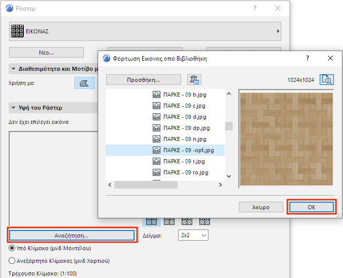Viewport: 343px width, 278px height.
Task: Click the vertical scrollbar thumb in file list
Action: tap(229, 126)
